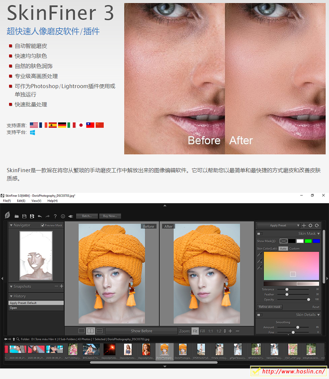Click the Buy Now... button
The image size is (329, 379).
click(110, 216)
